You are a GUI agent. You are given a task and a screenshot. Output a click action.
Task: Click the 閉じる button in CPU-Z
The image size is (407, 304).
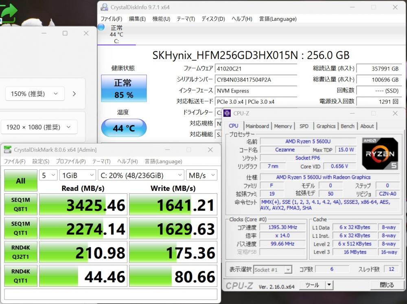[387, 285]
